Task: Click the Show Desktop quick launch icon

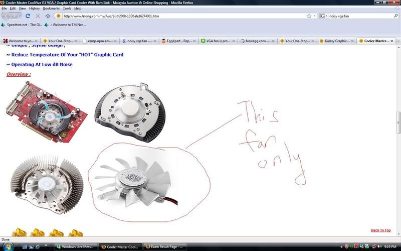Action: [25, 247]
